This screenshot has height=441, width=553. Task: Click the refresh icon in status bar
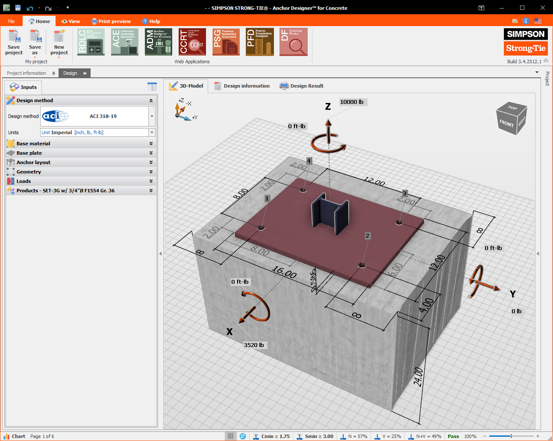[x=243, y=436]
